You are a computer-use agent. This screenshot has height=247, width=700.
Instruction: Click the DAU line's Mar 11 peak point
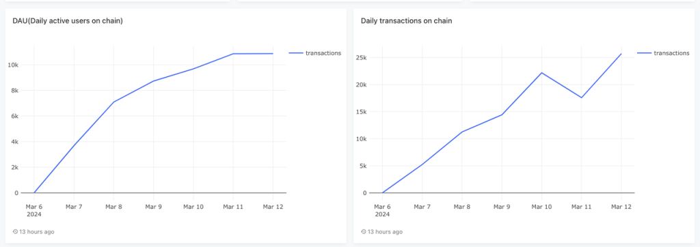[x=233, y=54]
